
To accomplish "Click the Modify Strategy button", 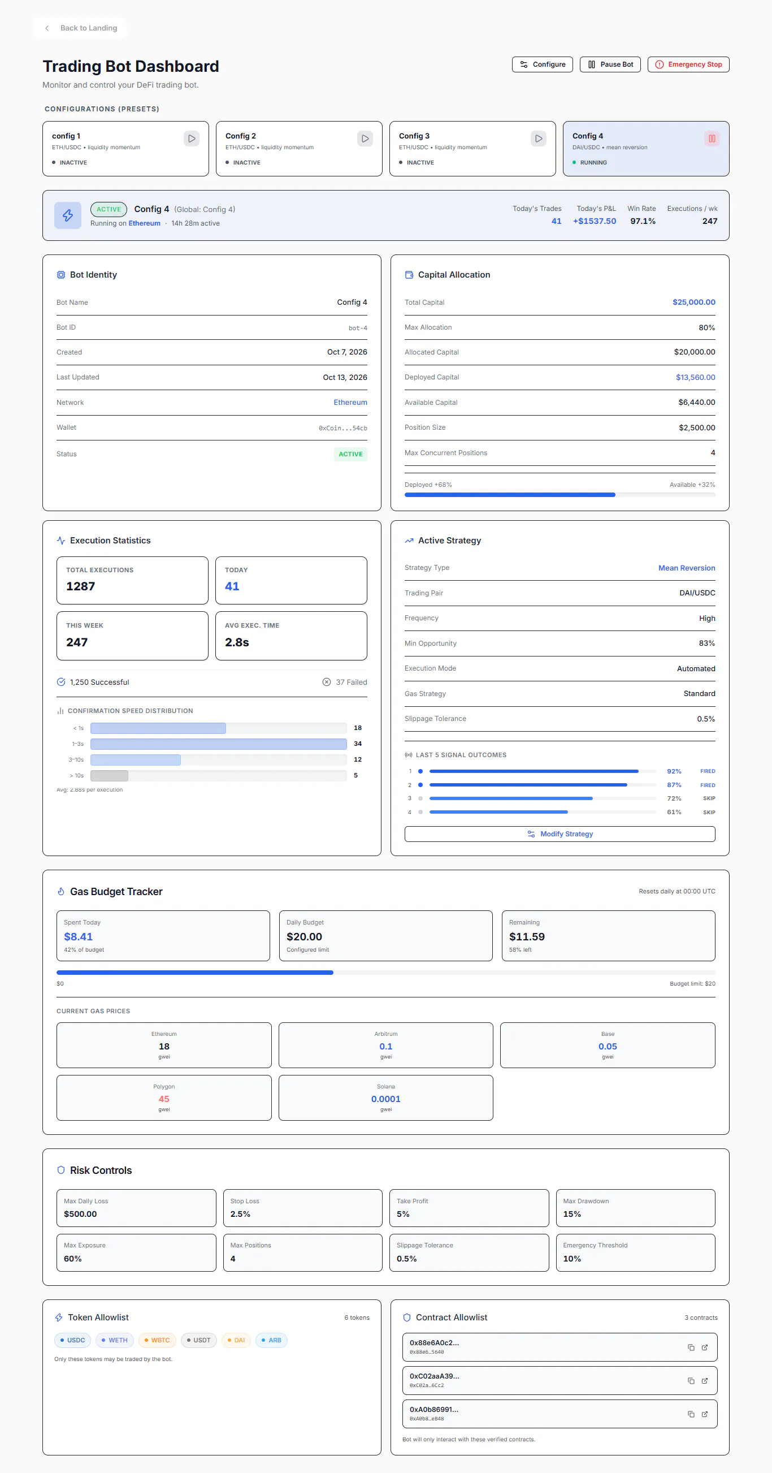I will pyautogui.click(x=560, y=833).
